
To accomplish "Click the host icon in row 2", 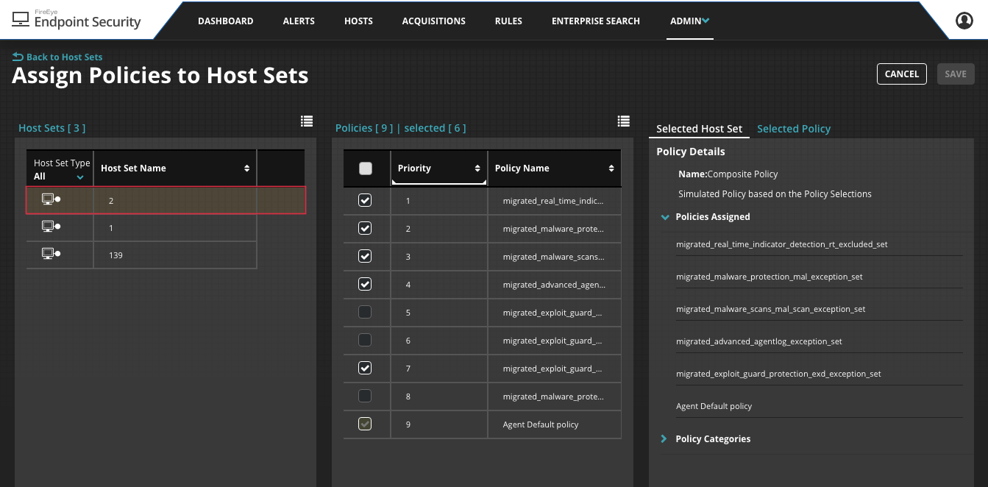I will click(x=51, y=199).
